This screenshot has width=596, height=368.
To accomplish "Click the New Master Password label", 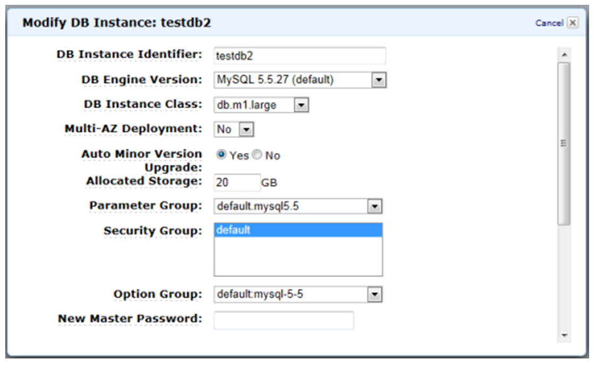I will 130,319.
